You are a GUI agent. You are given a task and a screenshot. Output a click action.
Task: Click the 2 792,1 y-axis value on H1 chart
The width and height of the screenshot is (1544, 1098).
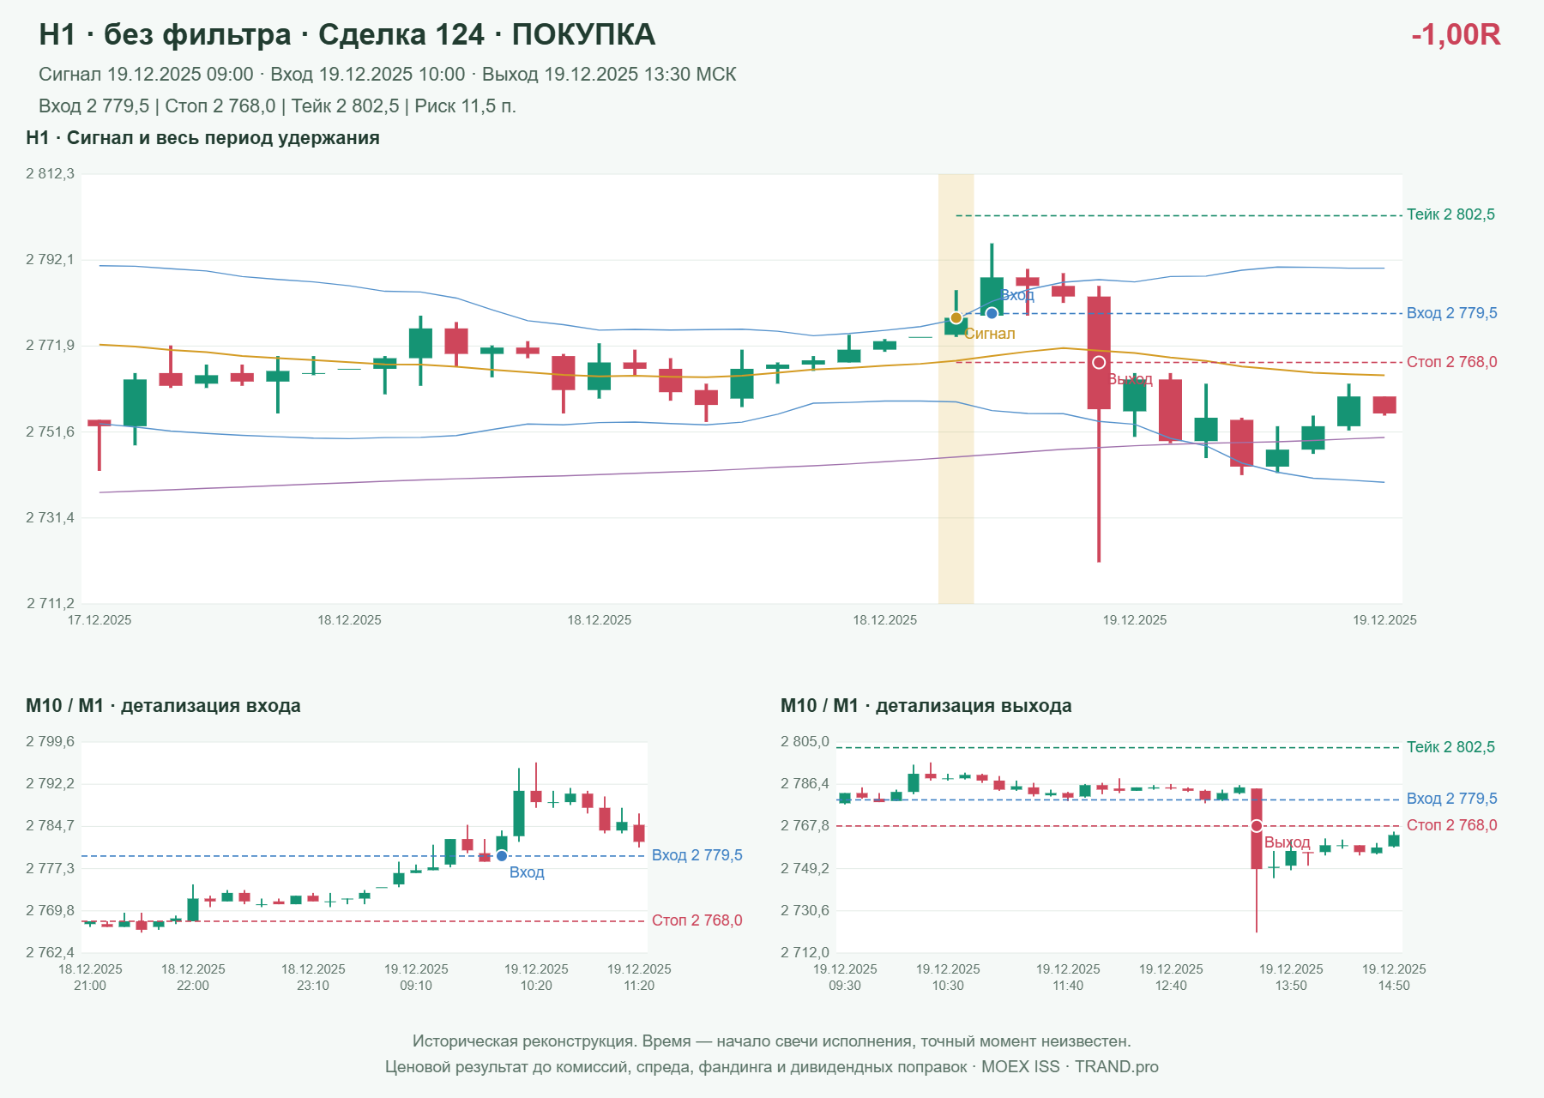pyautogui.click(x=50, y=260)
